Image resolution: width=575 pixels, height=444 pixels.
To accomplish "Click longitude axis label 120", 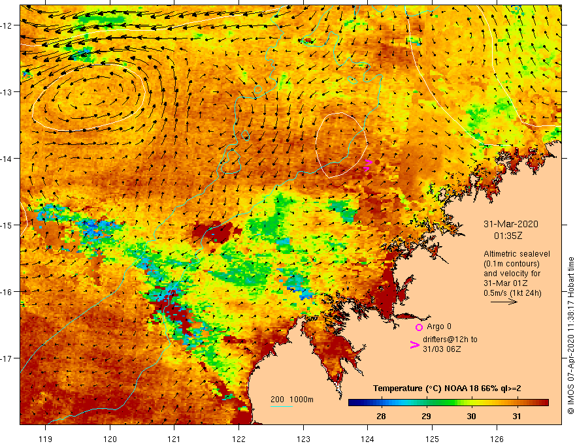I will (110, 439).
